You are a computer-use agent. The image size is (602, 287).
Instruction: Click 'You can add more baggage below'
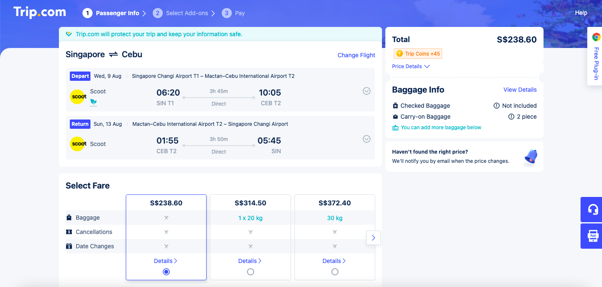tap(441, 128)
